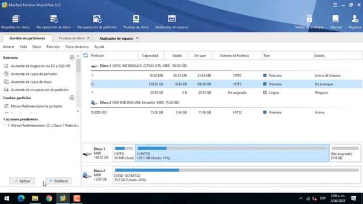Click the Aplicar button
The width and height of the screenshot is (363, 204).
22,181
